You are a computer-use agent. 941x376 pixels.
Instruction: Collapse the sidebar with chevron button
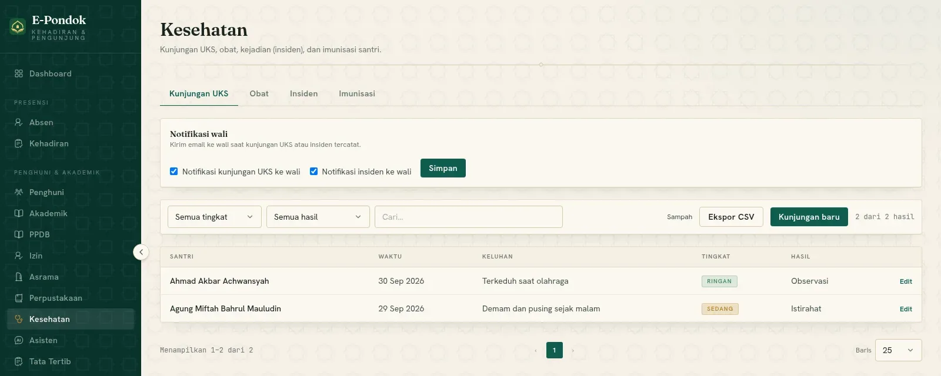pyautogui.click(x=141, y=252)
